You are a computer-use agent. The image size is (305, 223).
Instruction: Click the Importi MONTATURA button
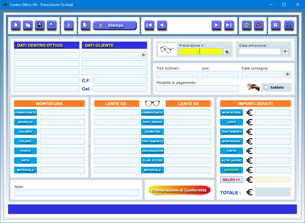point(232,113)
